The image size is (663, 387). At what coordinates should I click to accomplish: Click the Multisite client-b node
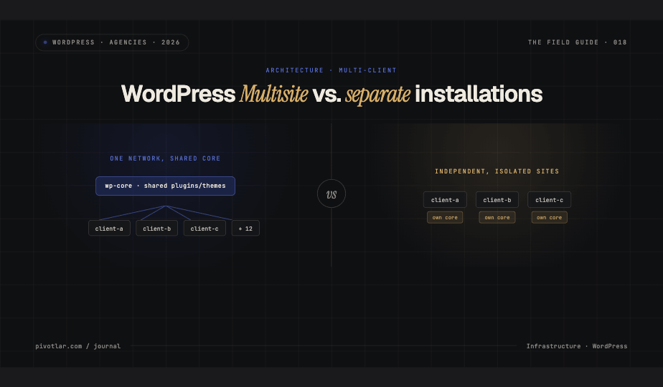pyautogui.click(x=157, y=228)
